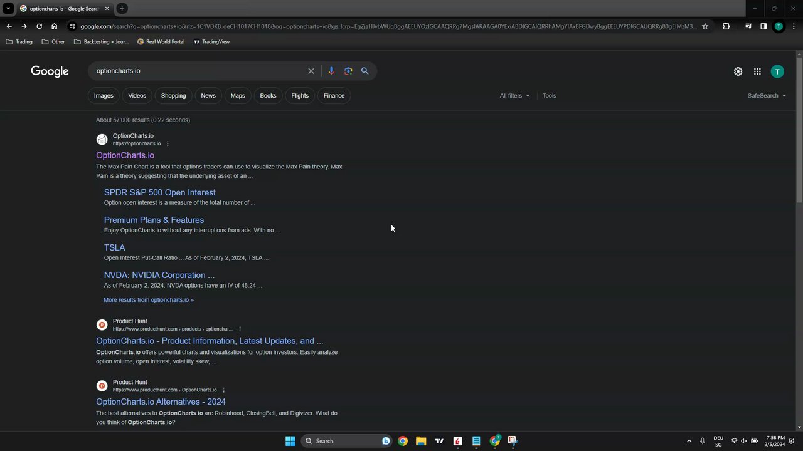Expand the All filters dropdown
Viewport: 803px width, 451px height.
click(514, 96)
